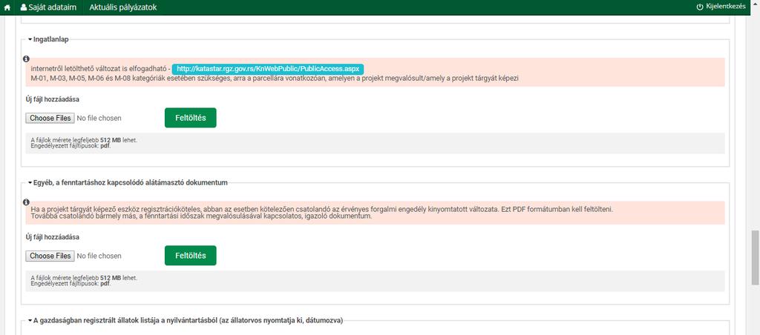
Task: Select 'Új fájl hozzáadása' label in Egyéb section
Action: pos(53,237)
